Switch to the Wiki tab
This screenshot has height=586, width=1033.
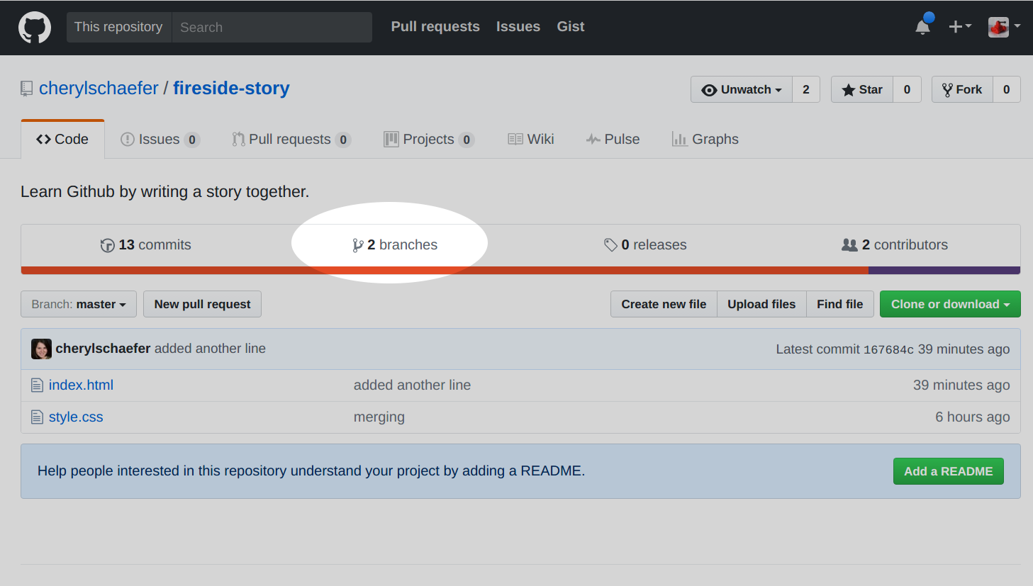[x=531, y=139]
